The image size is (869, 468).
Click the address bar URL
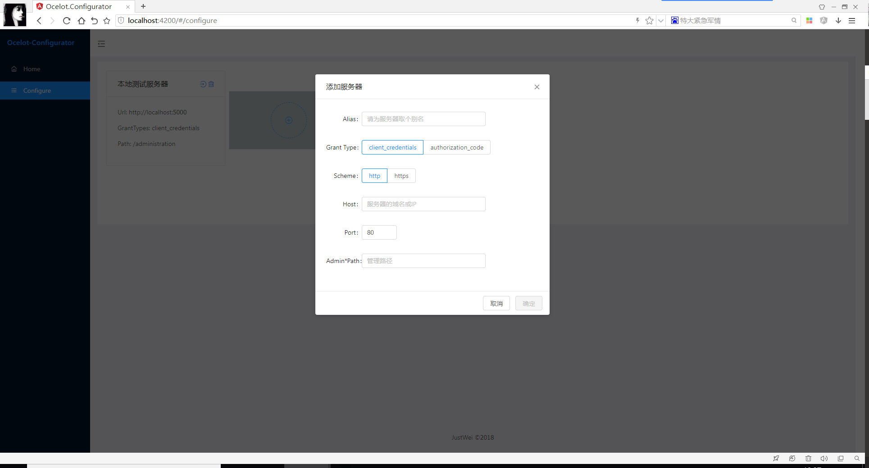[x=173, y=21]
